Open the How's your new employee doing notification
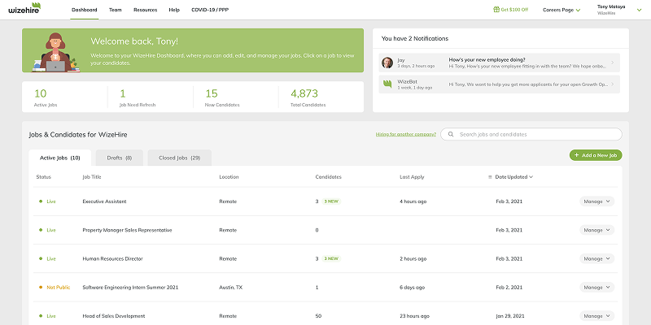This screenshot has height=325, width=651. 500,63
